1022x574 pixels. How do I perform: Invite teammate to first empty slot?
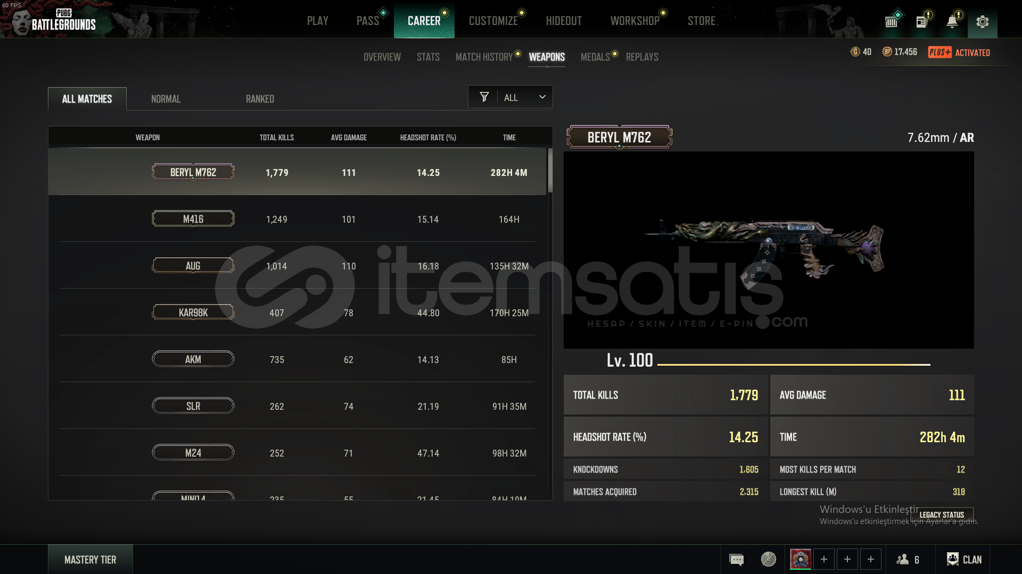coord(824,559)
